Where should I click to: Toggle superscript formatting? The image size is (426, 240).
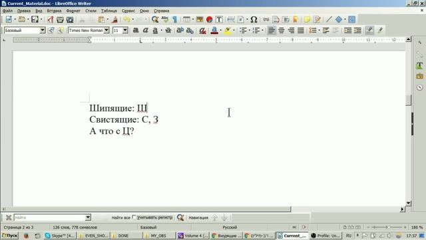pos(180,30)
